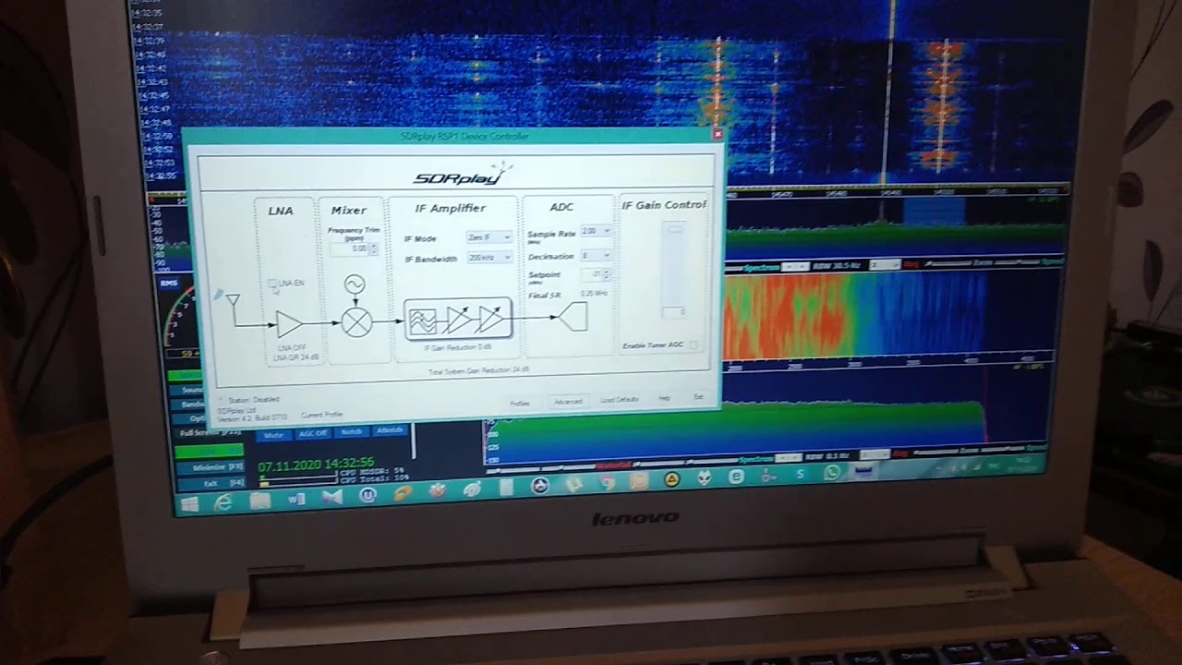1182x665 pixels.
Task: Click the ADC converter symbol
Action: pyautogui.click(x=573, y=318)
